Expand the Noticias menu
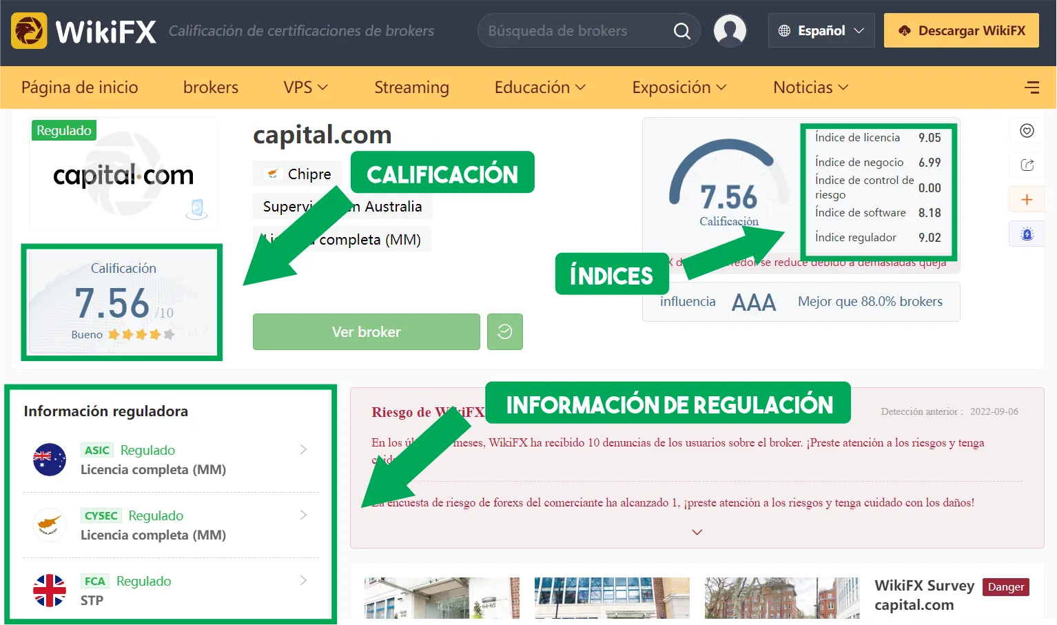Viewport: 1057px width, 625px height. [x=810, y=88]
